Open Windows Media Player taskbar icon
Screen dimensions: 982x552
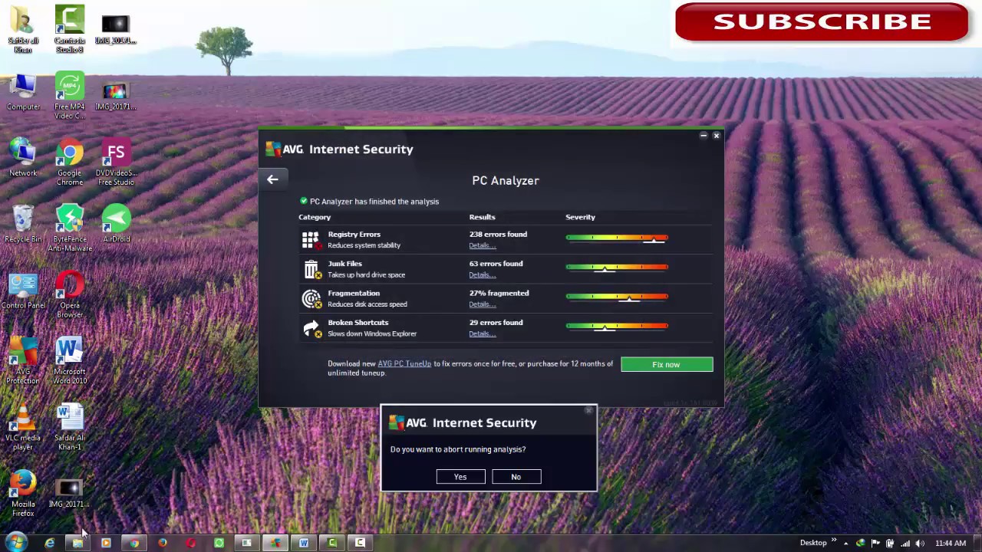[x=106, y=544]
